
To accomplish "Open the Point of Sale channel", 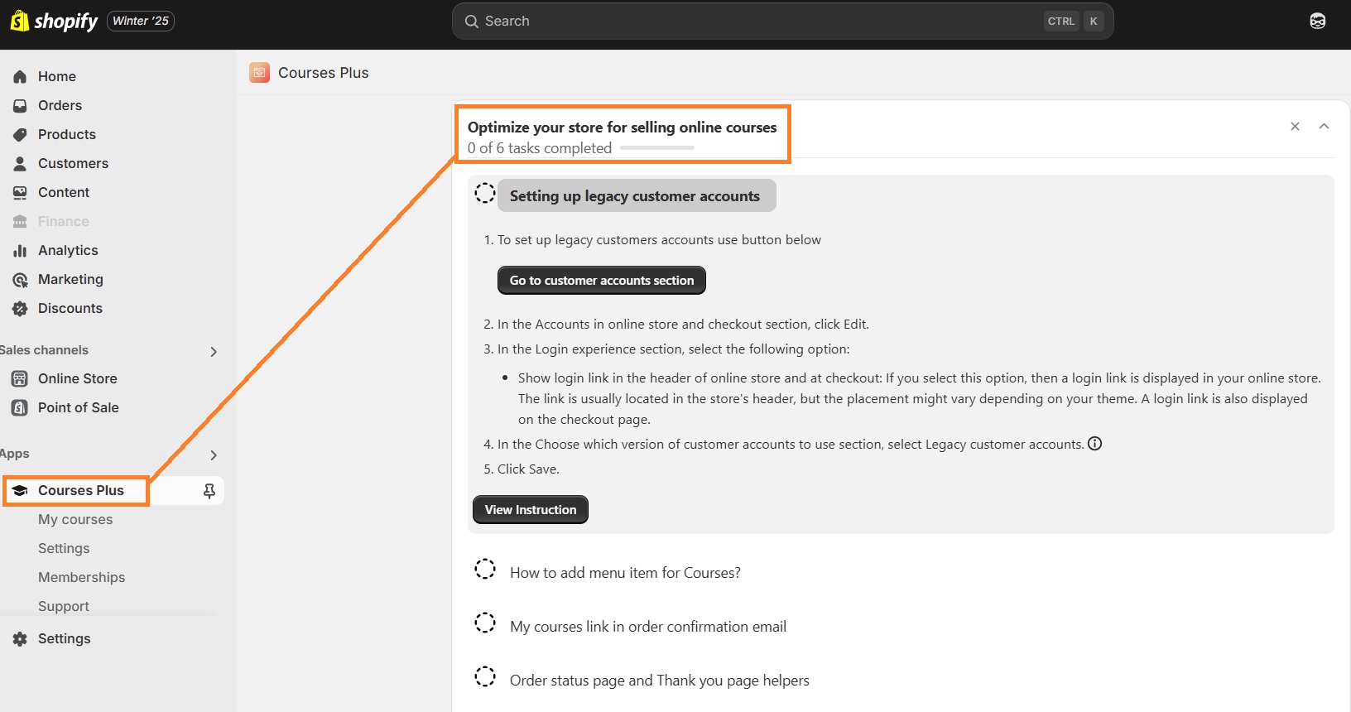I will point(78,407).
